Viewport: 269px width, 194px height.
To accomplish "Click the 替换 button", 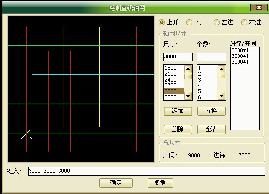I will click(x=211, y=111).
